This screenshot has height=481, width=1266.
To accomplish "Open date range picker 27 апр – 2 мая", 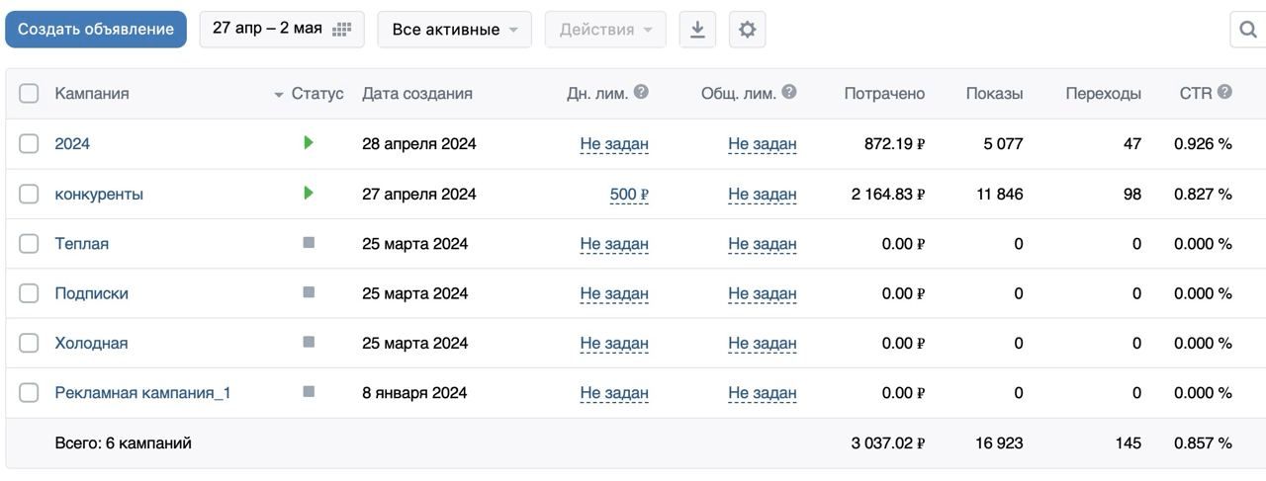I will tap(282, 29).
